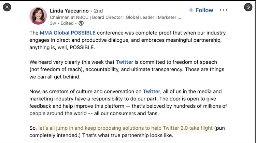Click the double-chevron next arrow icon
The image size is (256, 143).
[x=248, y=7]
